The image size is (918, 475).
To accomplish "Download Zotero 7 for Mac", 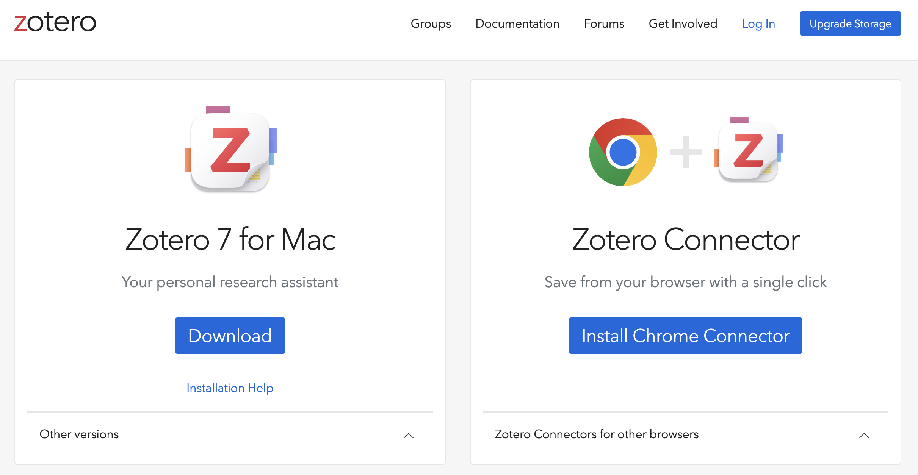I will pos(230,336).
